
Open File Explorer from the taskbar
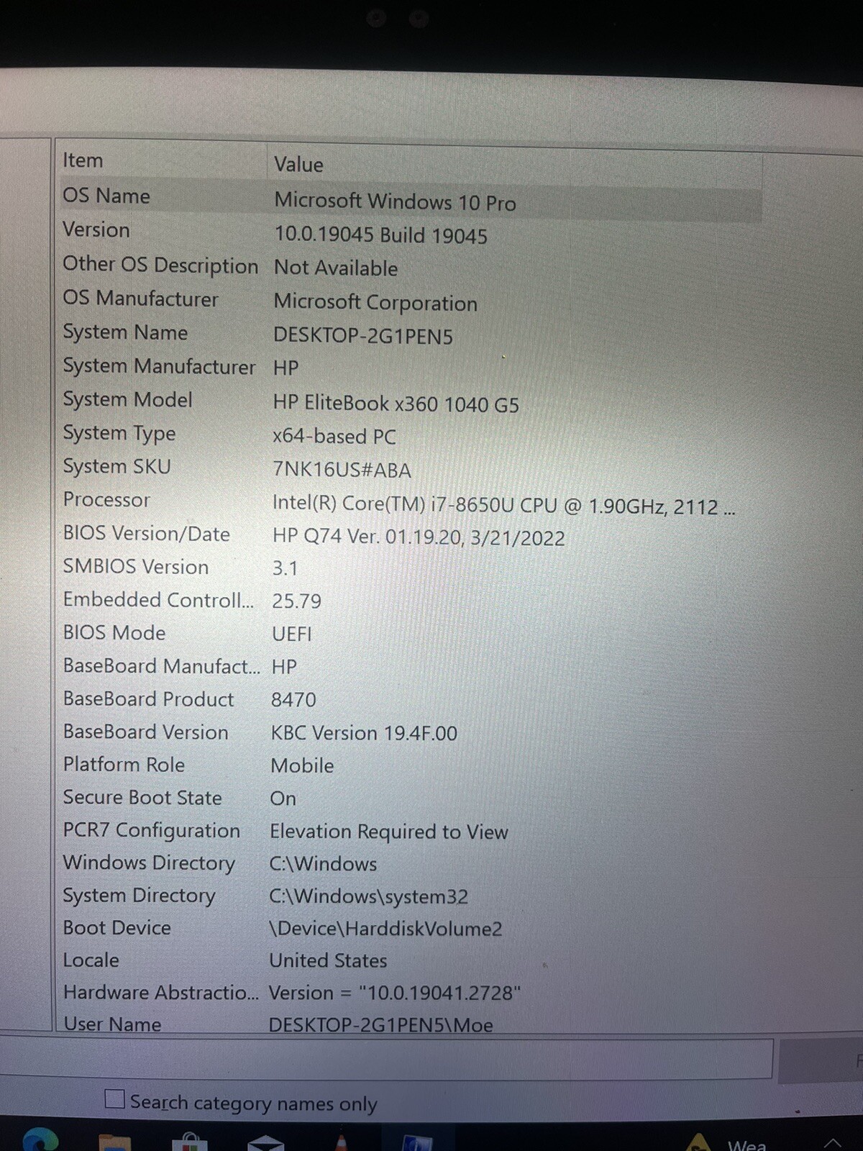point(114,1142)
